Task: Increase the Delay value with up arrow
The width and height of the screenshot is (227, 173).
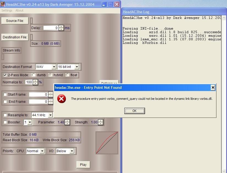Action: click(x=61, y=27)
